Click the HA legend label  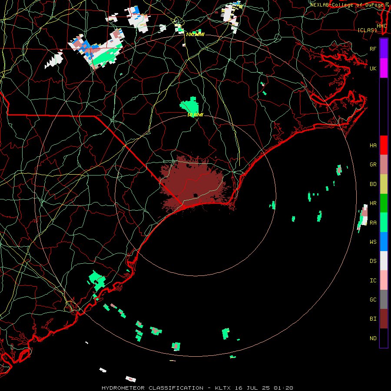(373, 146)
